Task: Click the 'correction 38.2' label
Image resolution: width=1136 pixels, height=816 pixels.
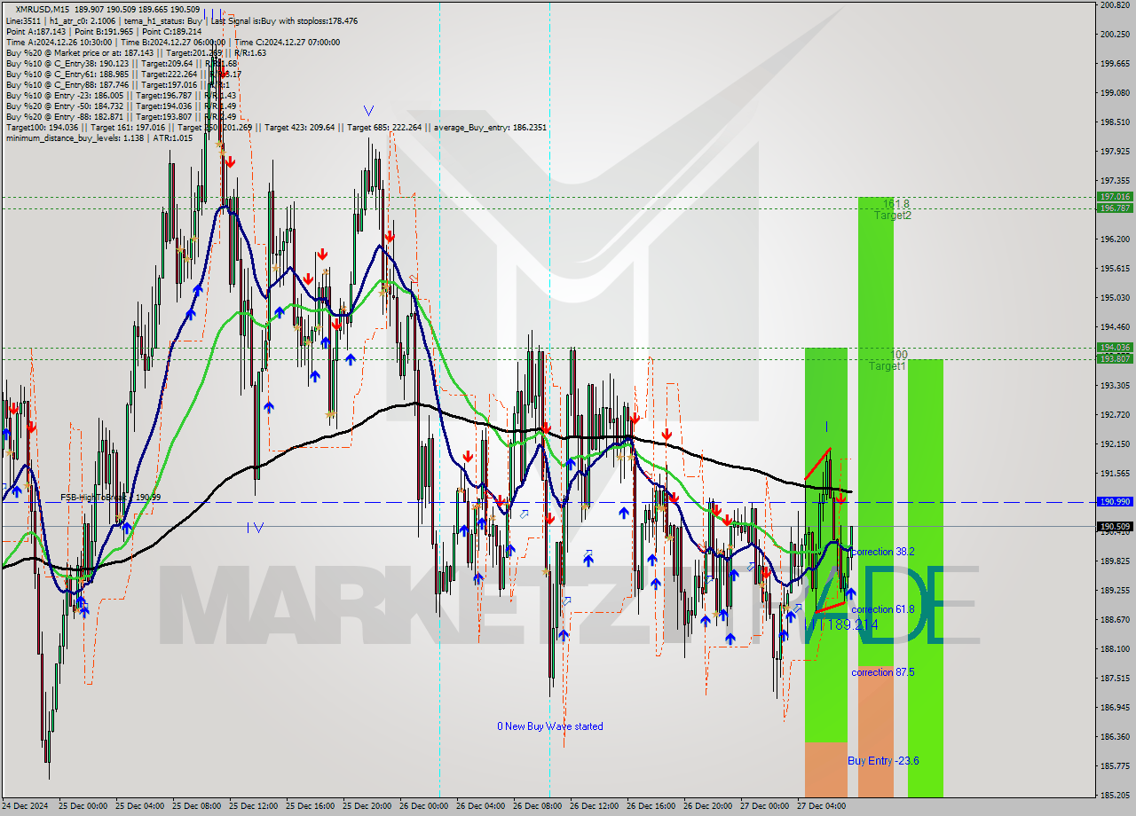Action: tap(882, 552)
